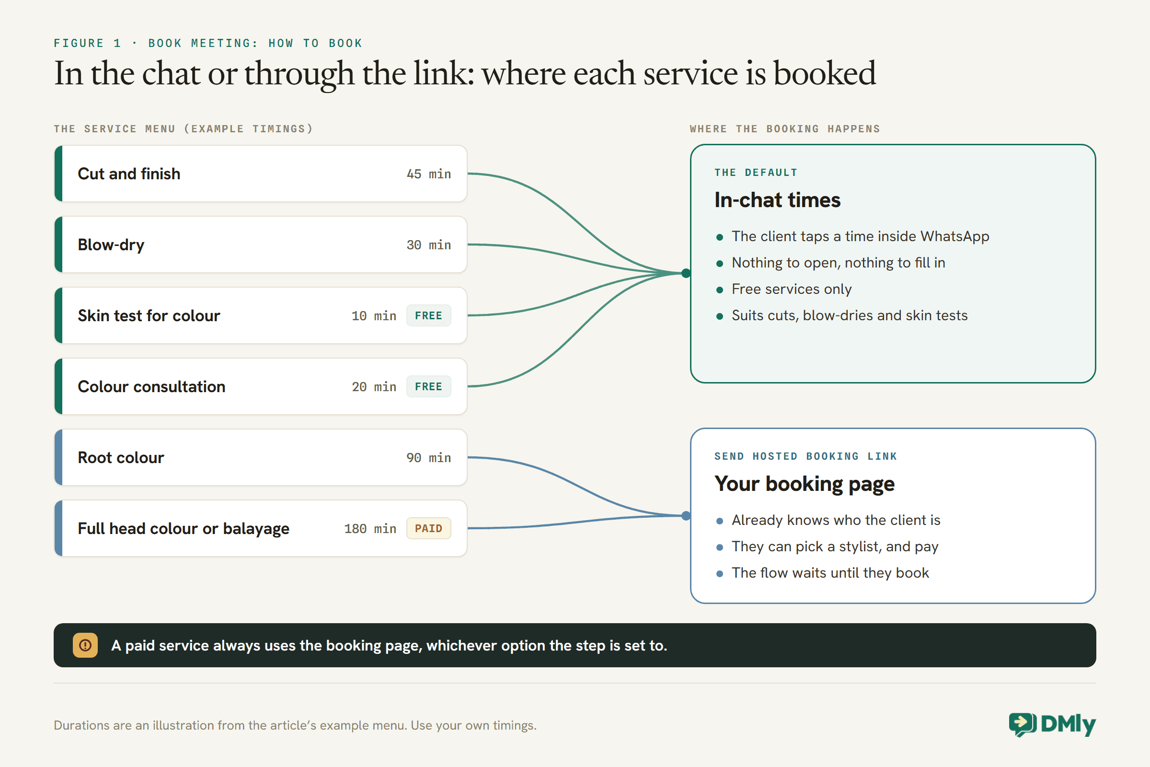Click the SEND HOSTED BOOKING LINK label
The height and width of the screenshot is (767, 1150).
(x=805, y=456)
